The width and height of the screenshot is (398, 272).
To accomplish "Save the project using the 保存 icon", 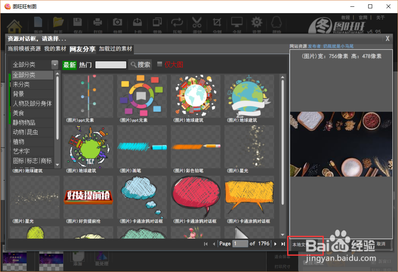I will coord(78,22).
